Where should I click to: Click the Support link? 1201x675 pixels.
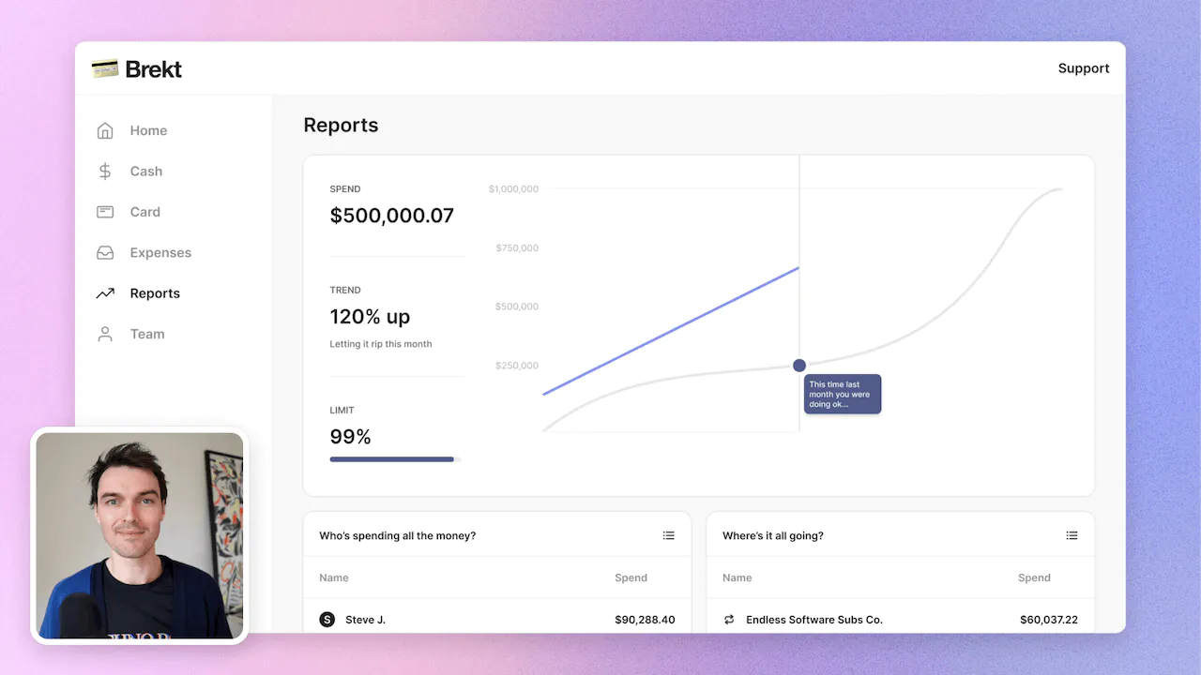pos(1084,68)
